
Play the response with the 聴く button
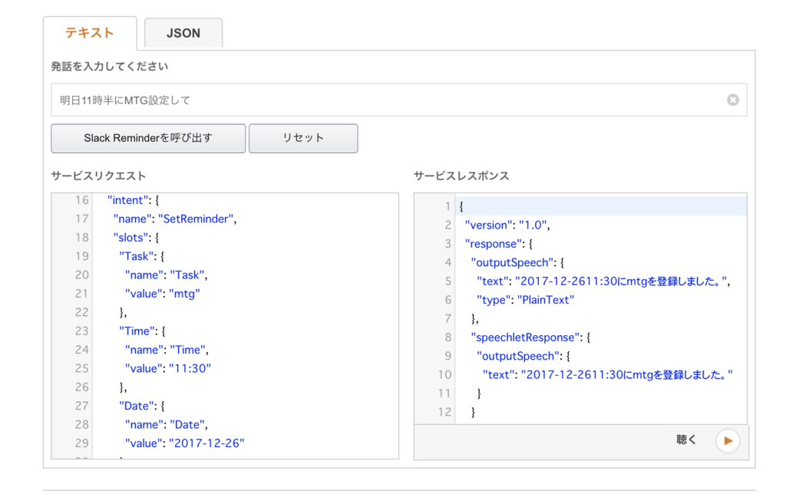pos(728,441)
